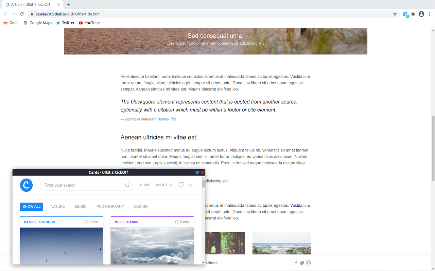435x271 pixels.
Task: Reload the current page
Action: click(x=21, y=14)
